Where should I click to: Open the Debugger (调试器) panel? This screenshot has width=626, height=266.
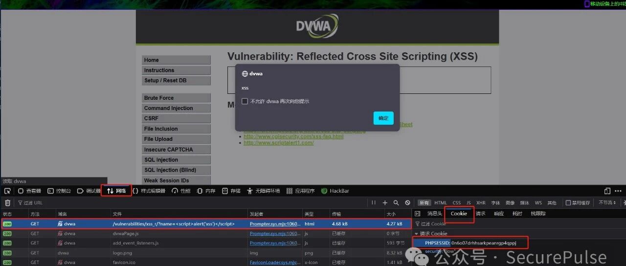pyautogui.click(x=89, y=191)
